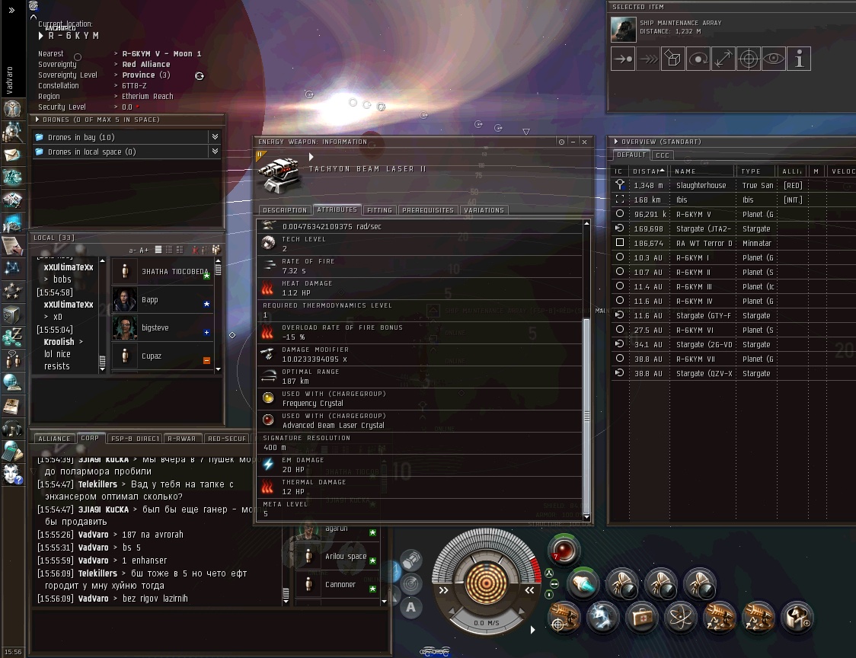Open the Mail envelope icon in sidebar

tap(12, 155)
